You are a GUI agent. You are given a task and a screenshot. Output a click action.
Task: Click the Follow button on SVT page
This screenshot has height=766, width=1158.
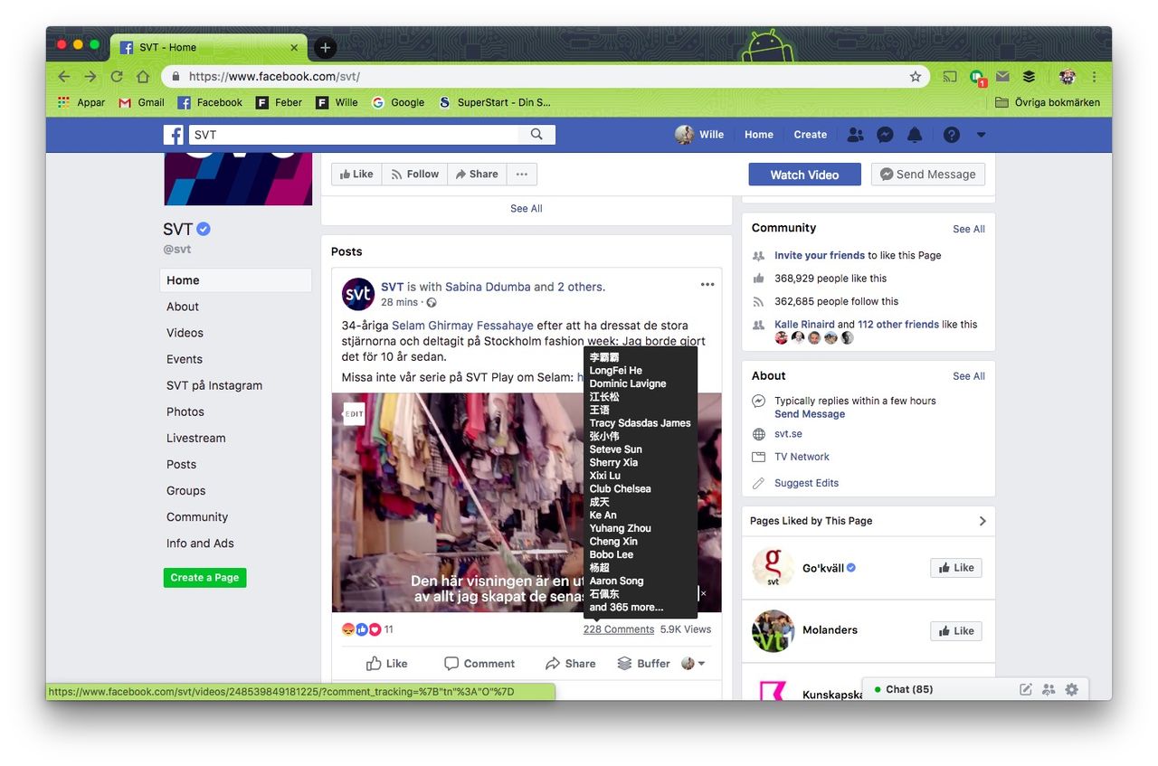tap(414, 175)
